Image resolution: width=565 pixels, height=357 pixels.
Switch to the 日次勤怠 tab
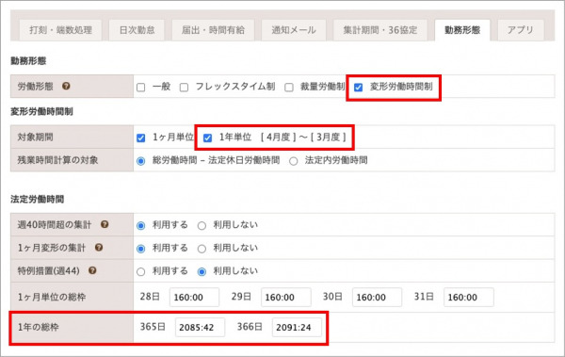click(137, 30)
